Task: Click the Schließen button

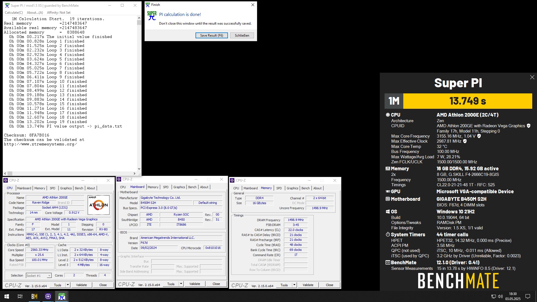Action: click(242, 36)
